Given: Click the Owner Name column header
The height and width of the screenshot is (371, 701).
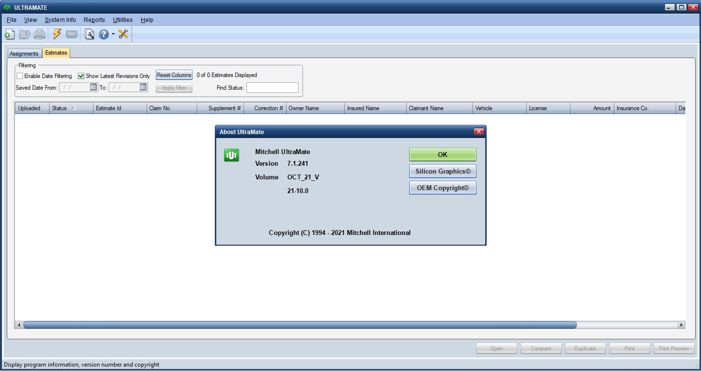Looking at the screenshot, I should (x=315, y=108).
